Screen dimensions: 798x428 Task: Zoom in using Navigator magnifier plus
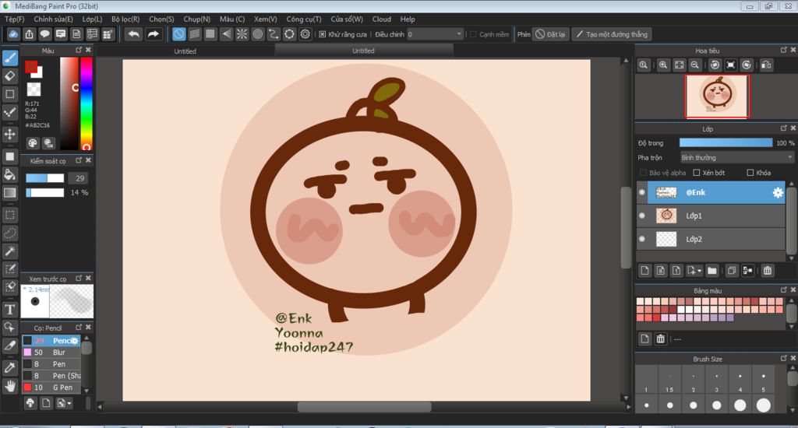(663, 65)
